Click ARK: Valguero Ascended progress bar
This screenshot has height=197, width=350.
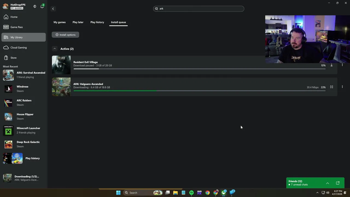(x=199, y=91)
